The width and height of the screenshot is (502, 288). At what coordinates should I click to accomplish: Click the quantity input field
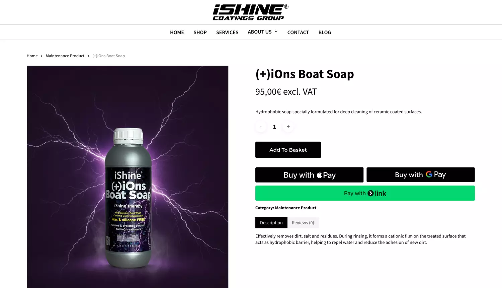point(274,127)
